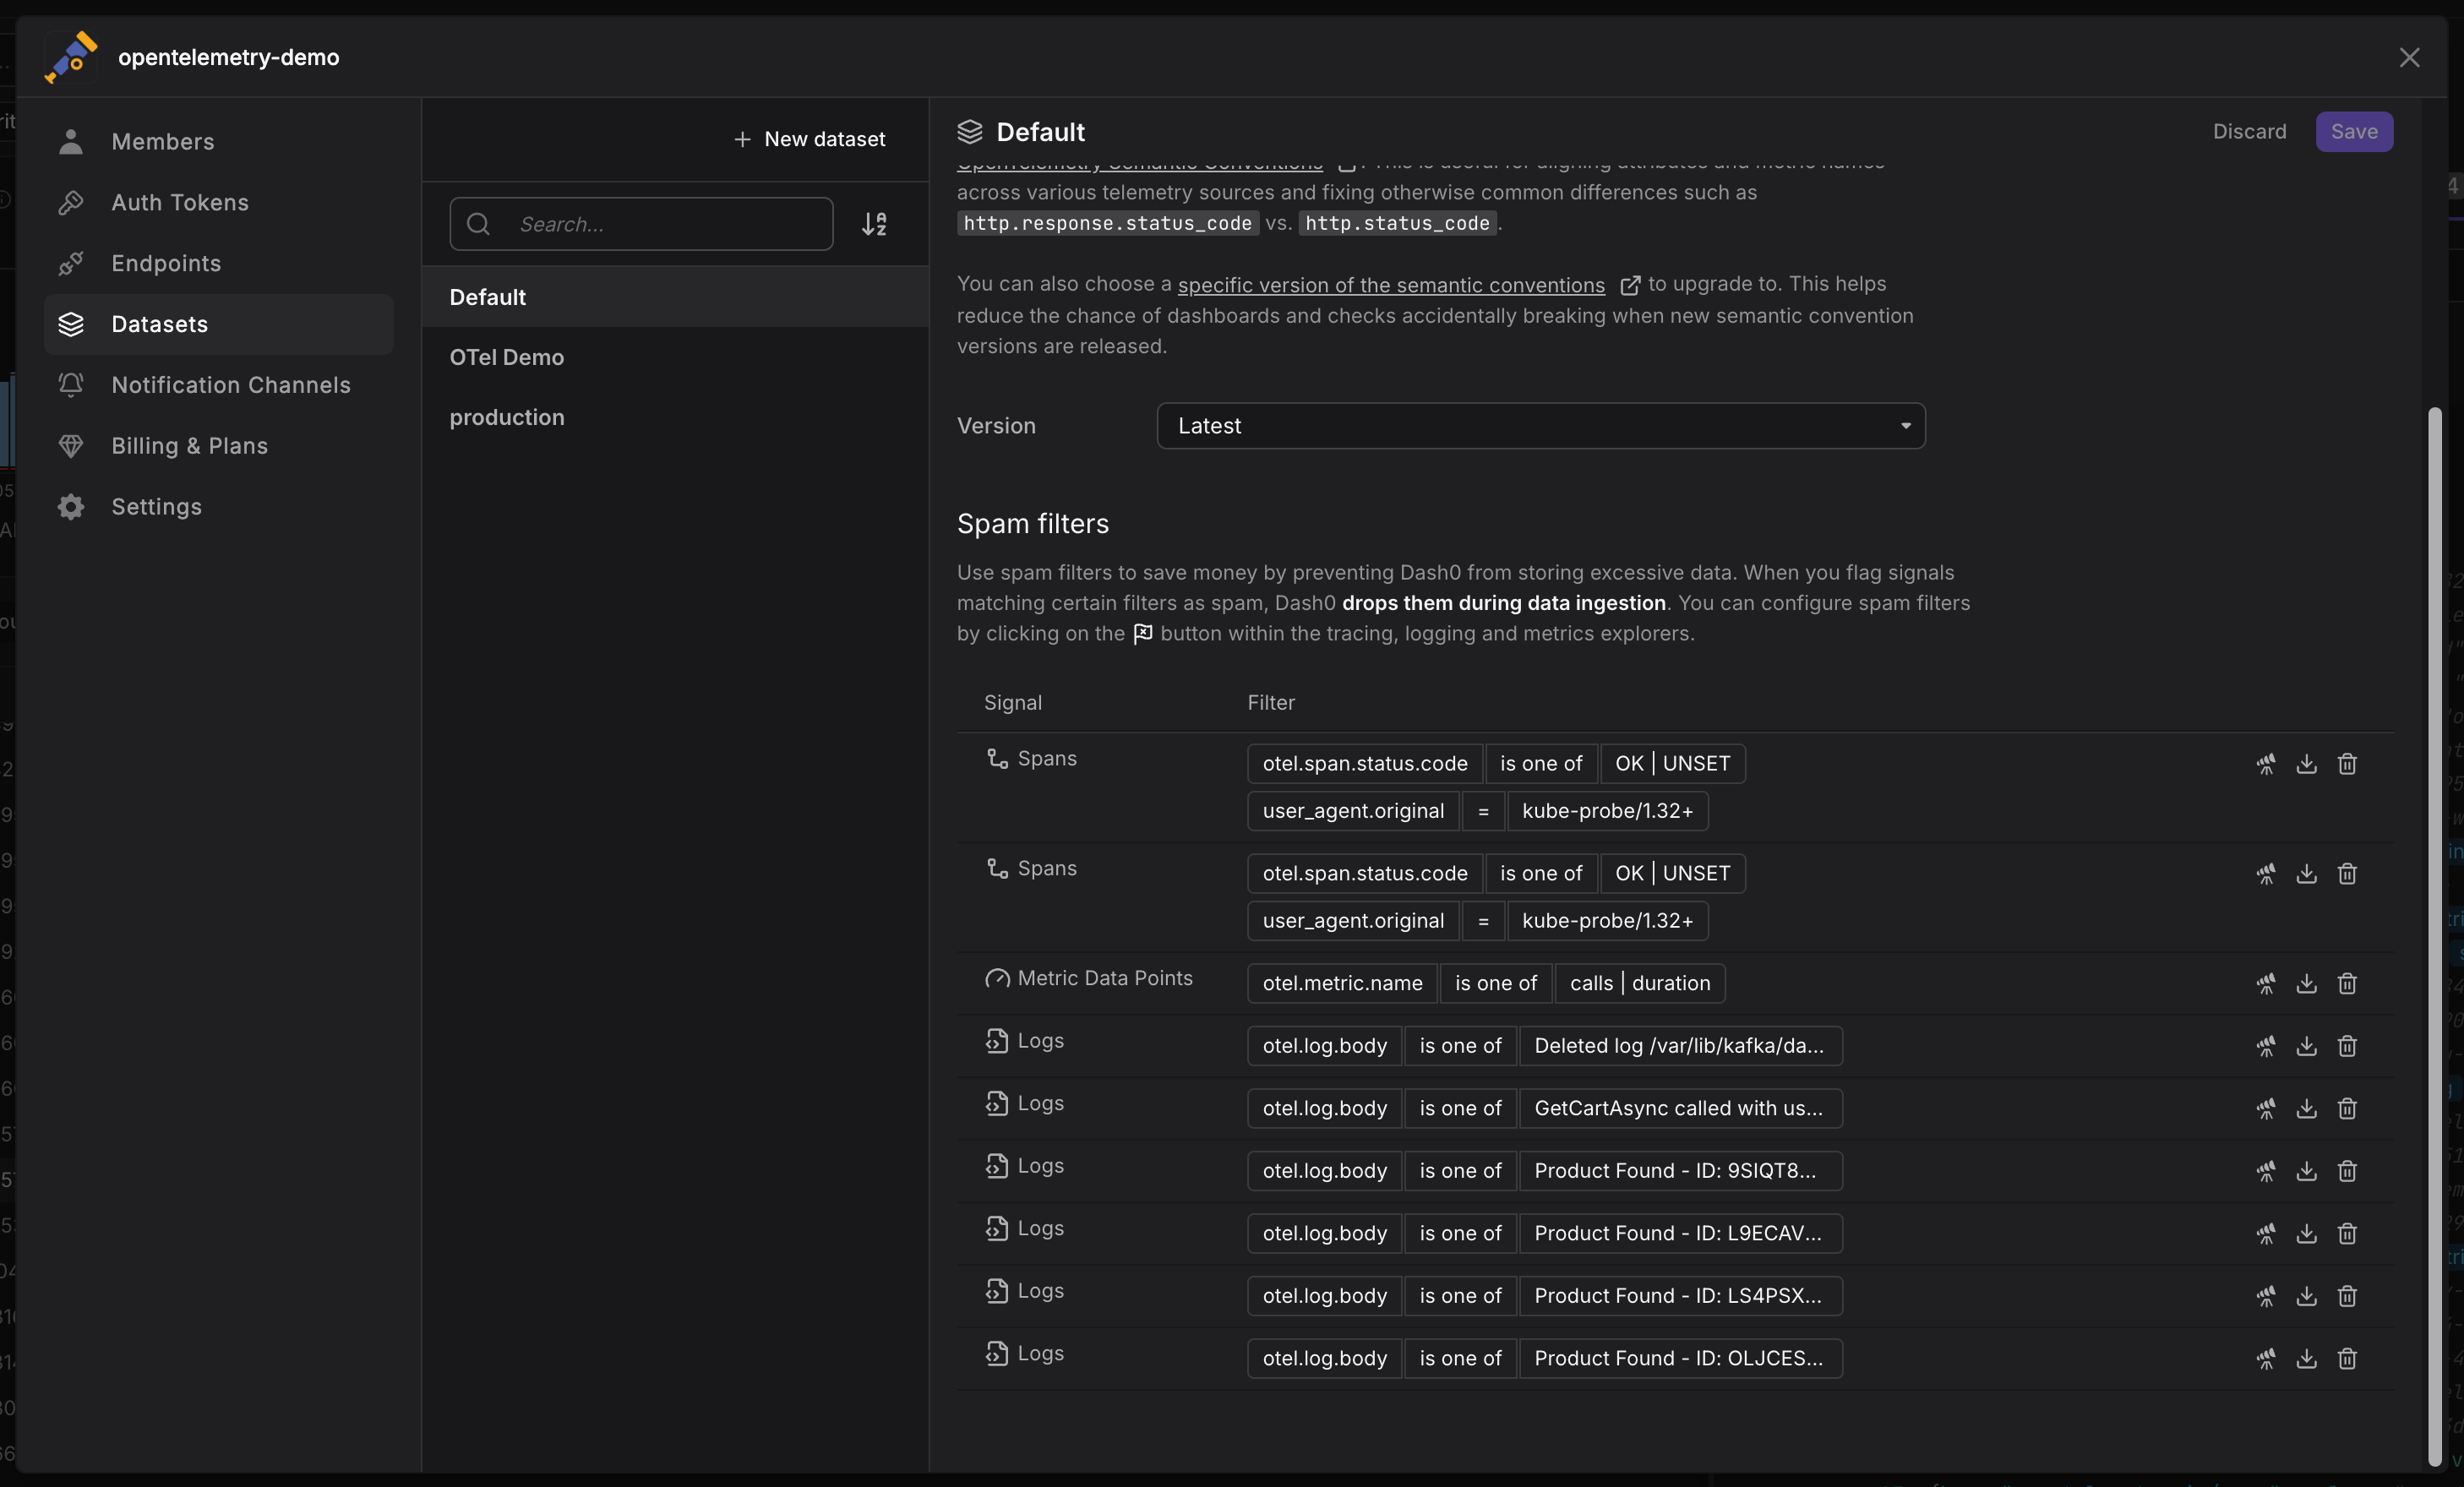This screenshot has height=1487, width=2464.
Task: Open explorer icon for GetCartAsync log filter
Action: tap(2265, 1108)
